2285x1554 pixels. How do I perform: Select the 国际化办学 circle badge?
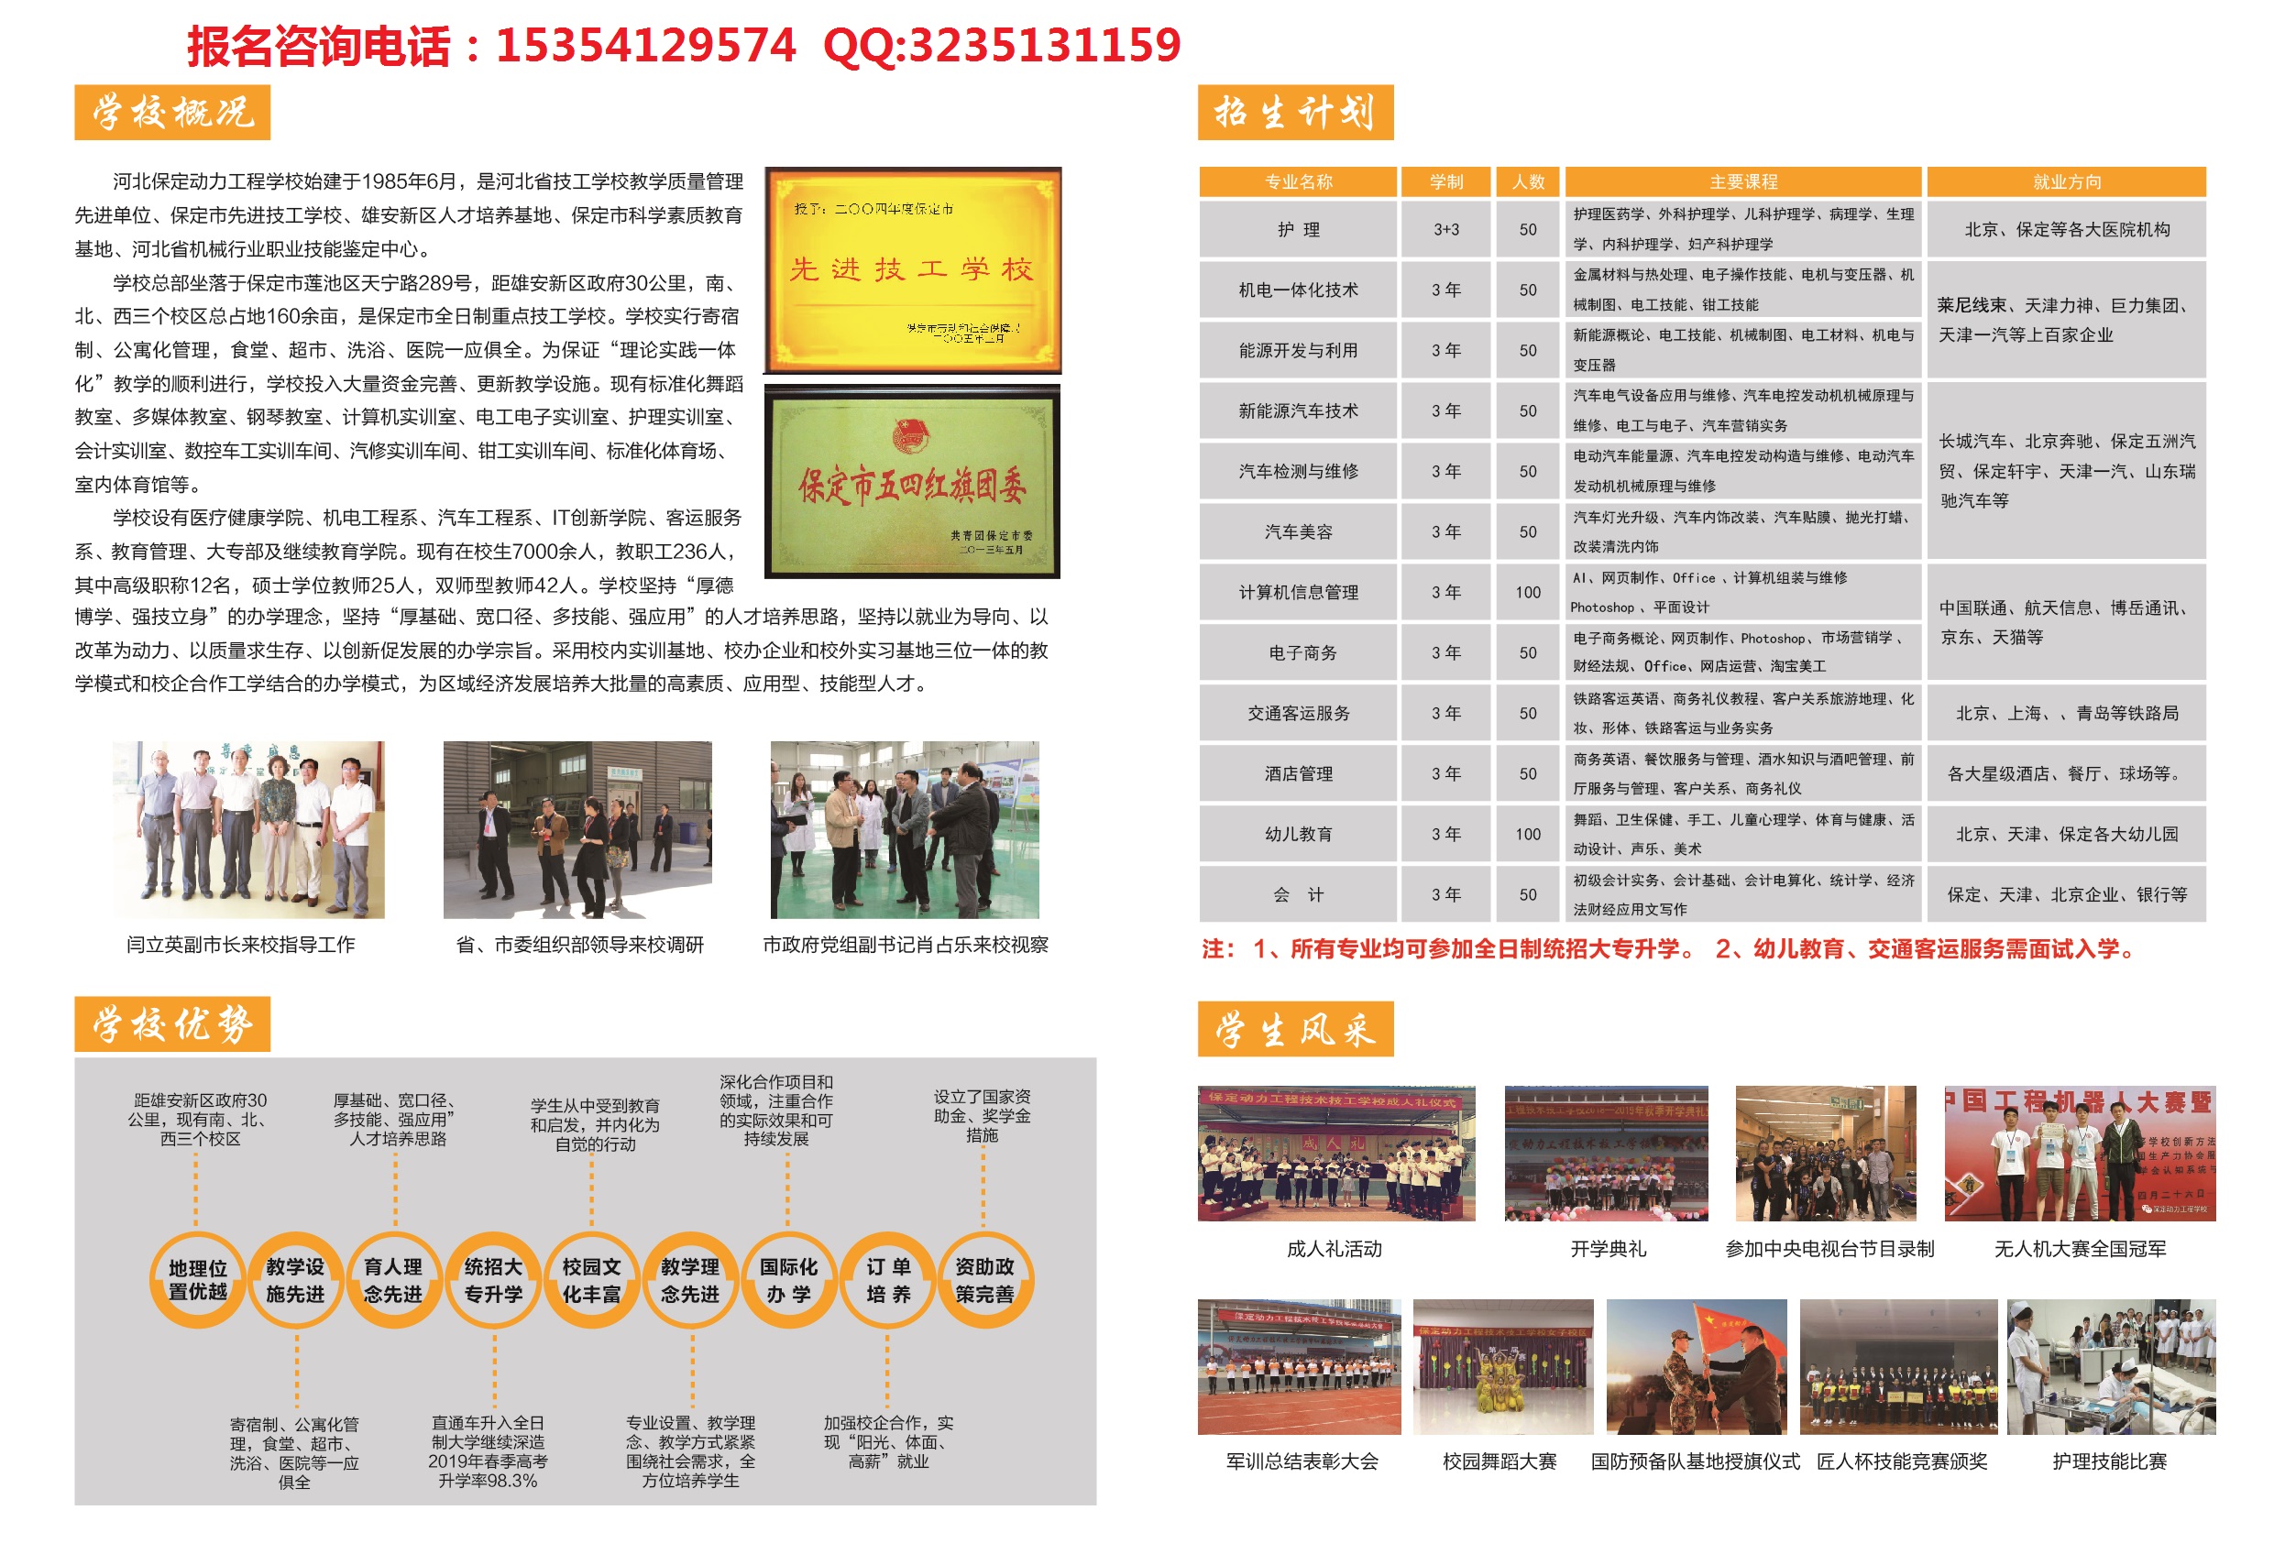tap(788, 1280)
